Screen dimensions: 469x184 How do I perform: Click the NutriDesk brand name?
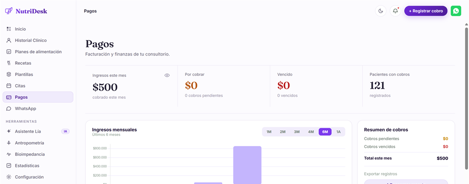[31, 11]
